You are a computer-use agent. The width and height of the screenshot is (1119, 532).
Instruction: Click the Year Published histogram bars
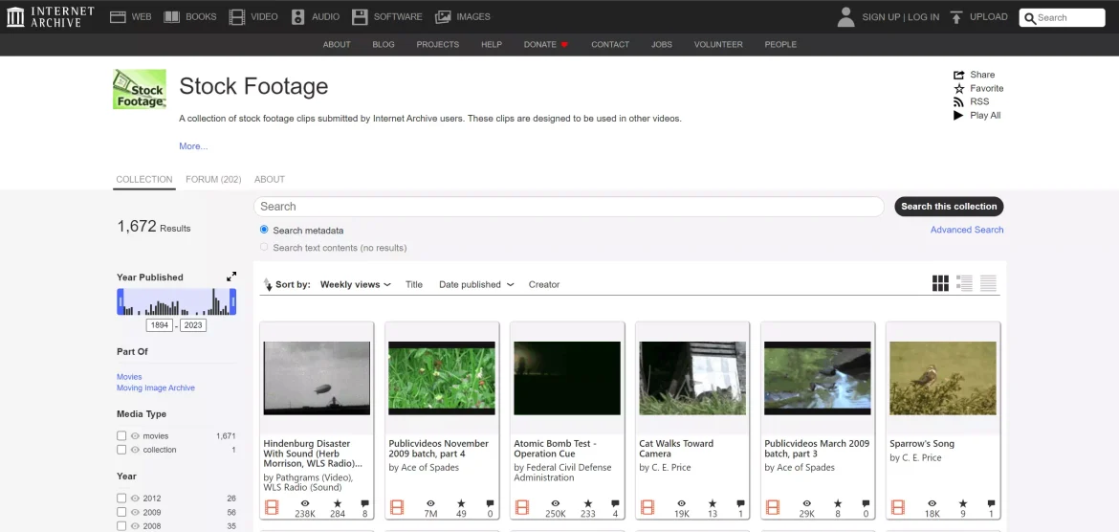(176, 302)
